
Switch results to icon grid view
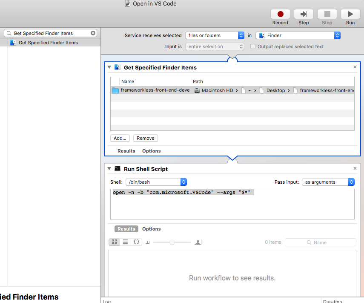[x=114, y=242]
